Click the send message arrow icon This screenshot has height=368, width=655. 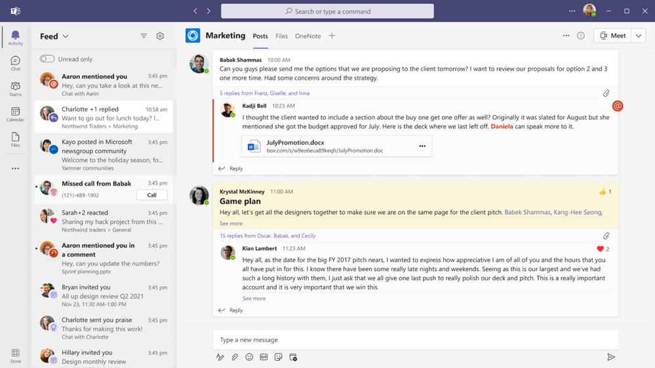click(x=610, y=357)
